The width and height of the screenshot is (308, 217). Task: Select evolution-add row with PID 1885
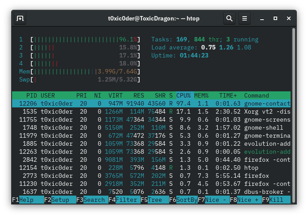coord(151,143)
